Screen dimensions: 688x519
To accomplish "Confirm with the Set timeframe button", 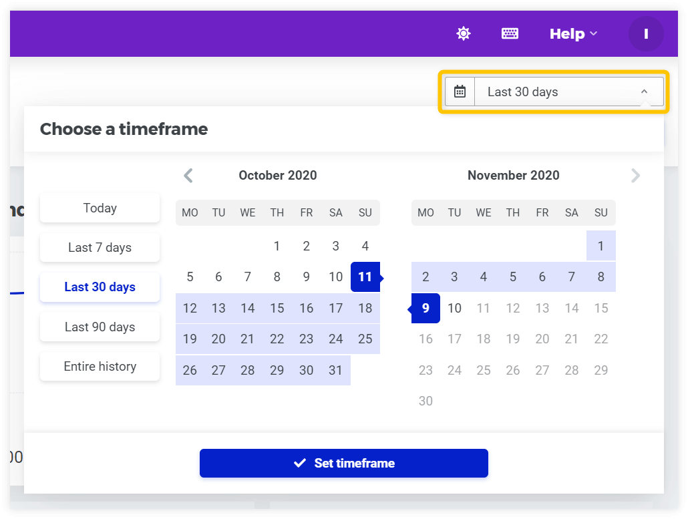I will [343, 463].
